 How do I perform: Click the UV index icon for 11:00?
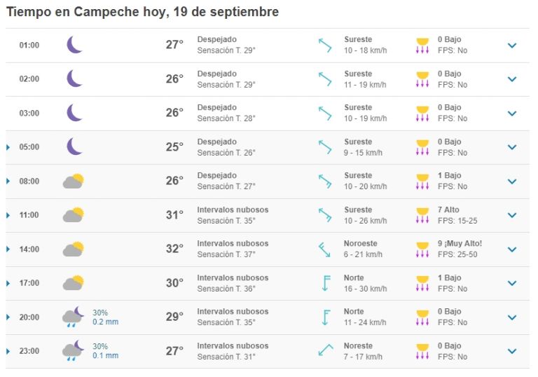point(422,215)
